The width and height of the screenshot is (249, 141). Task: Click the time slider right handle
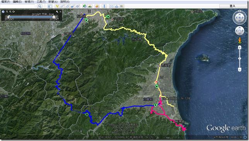(54, 17)
